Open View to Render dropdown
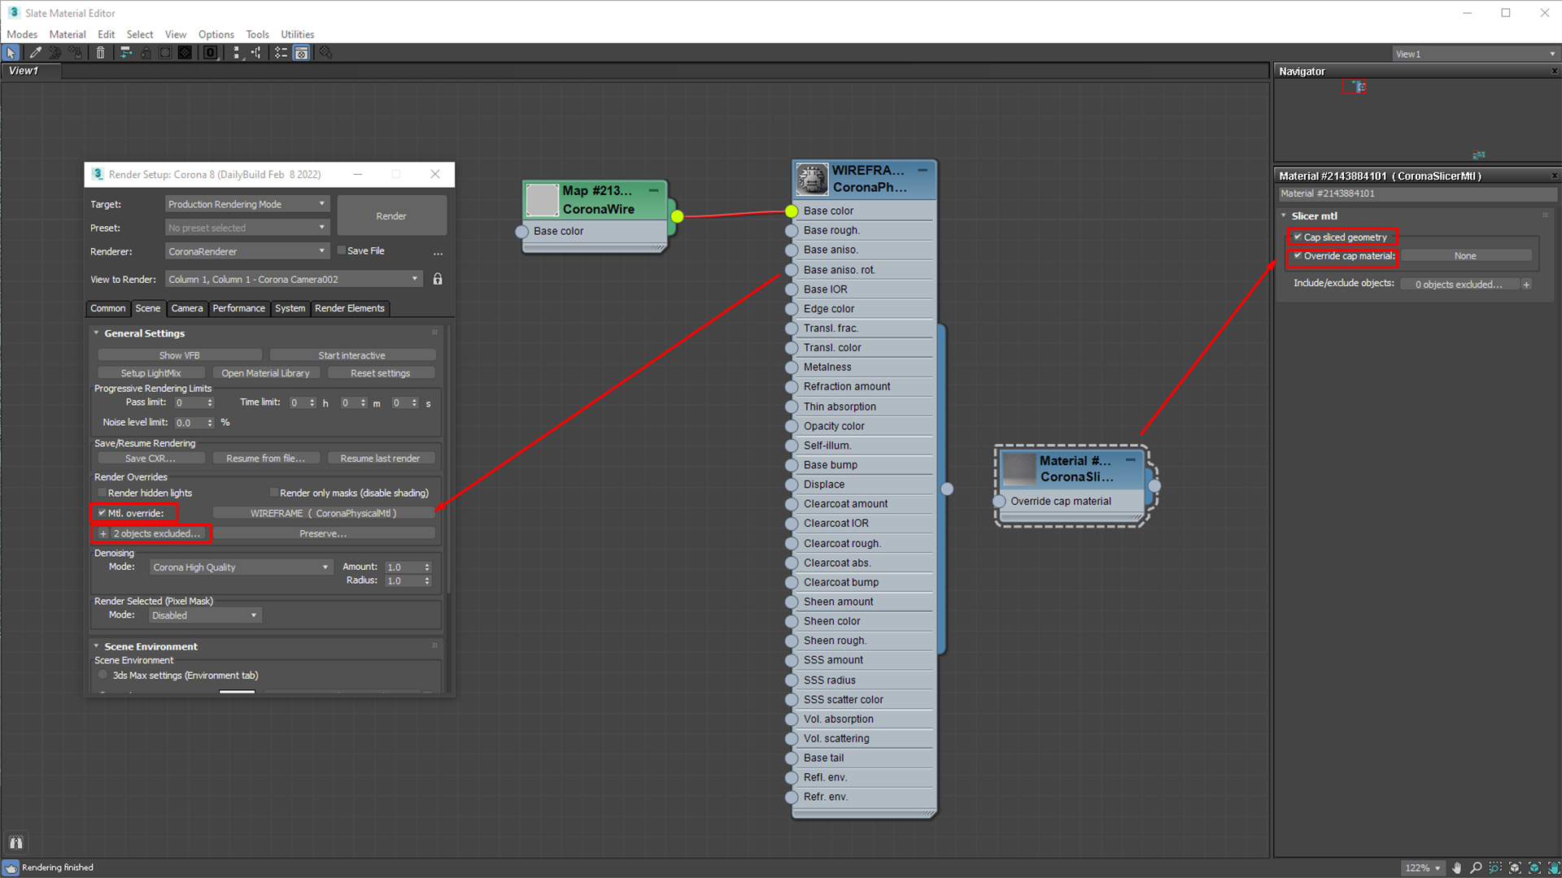1562x878 pixels. pyautogui.click(x=294, y=279)
